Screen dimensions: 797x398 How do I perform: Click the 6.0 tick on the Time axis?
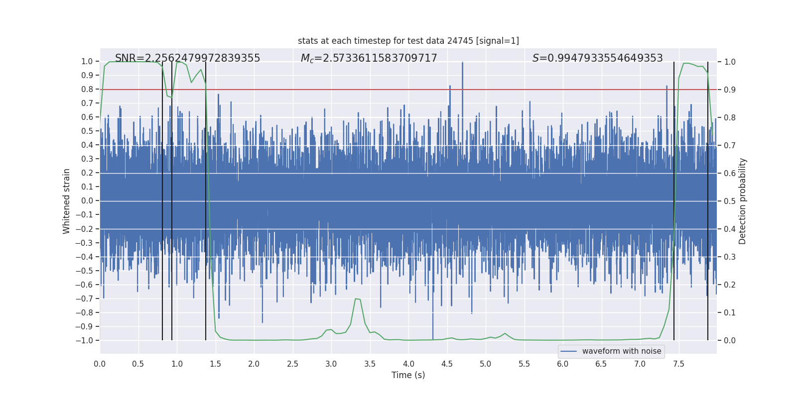pos(563,364)
